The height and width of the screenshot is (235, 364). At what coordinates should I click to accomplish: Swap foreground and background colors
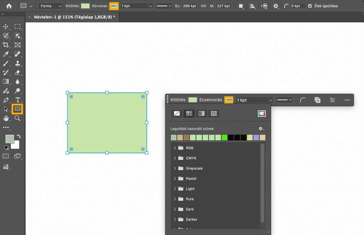[x=19, y=136]
